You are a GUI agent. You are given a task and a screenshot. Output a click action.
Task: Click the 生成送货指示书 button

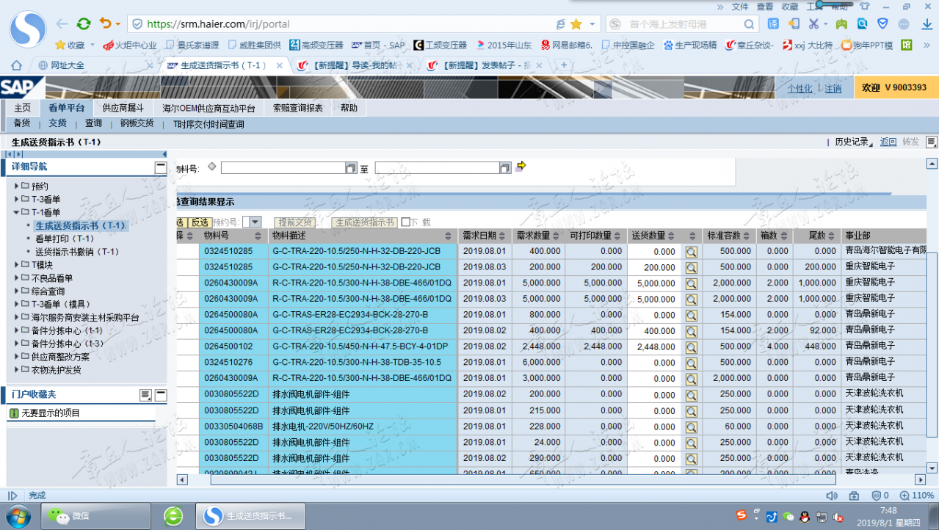[x=364, y=222]
